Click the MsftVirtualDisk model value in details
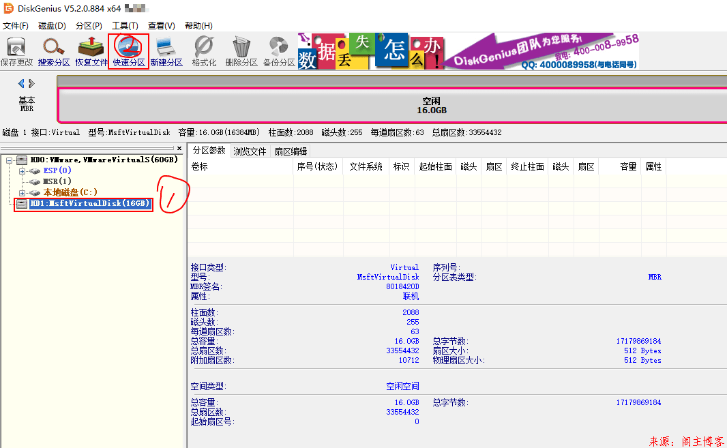The height and width of the screenshot is (448, 727). (x=388, y=277)
